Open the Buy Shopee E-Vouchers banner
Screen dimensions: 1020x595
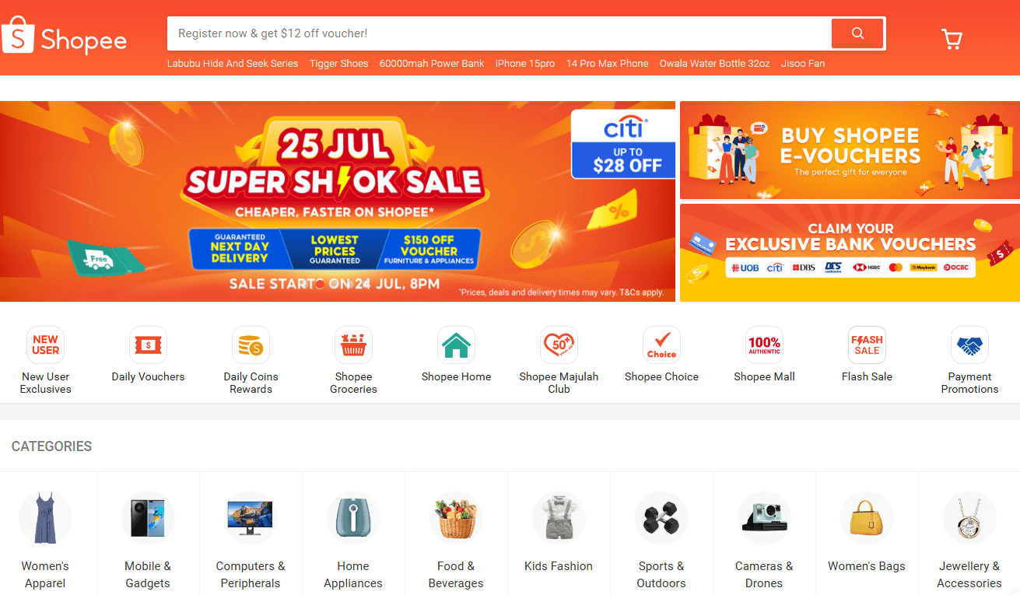pos(850,150)
